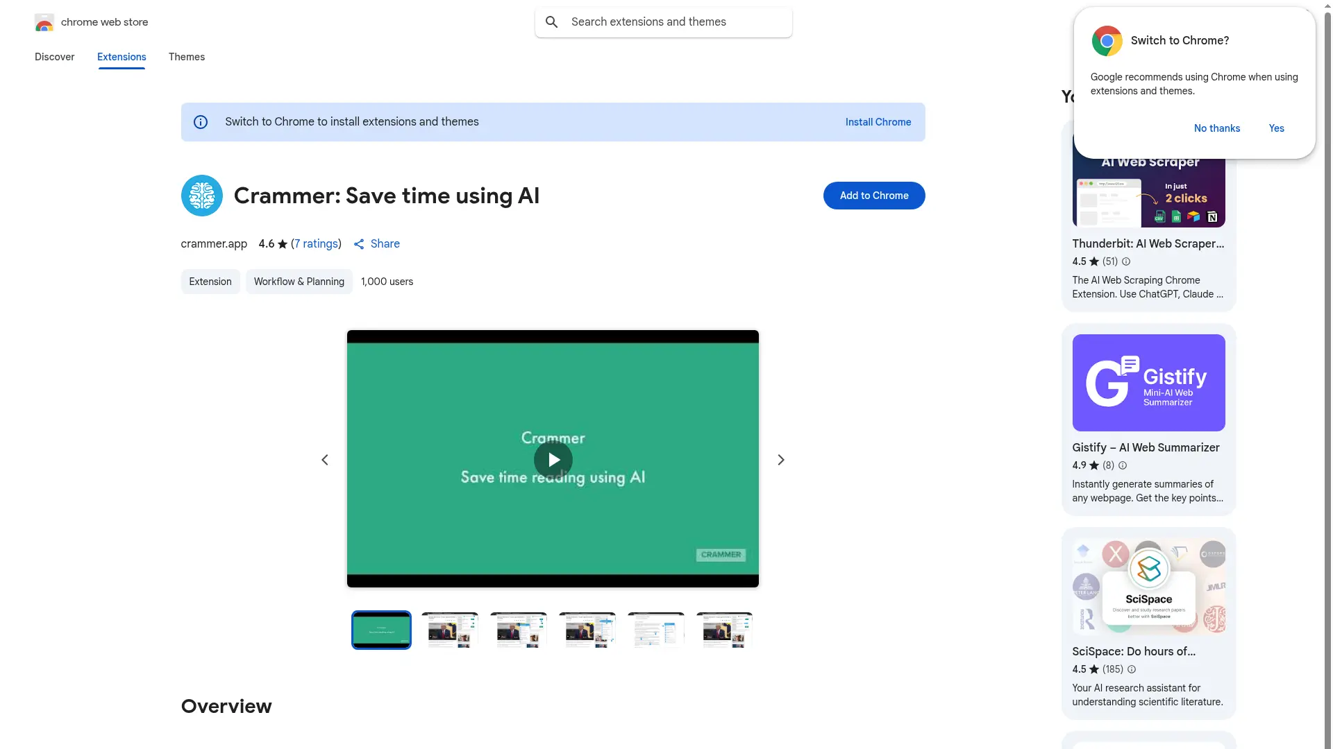
Task: Play the Crammer promo video
Action: coord(553,460)
